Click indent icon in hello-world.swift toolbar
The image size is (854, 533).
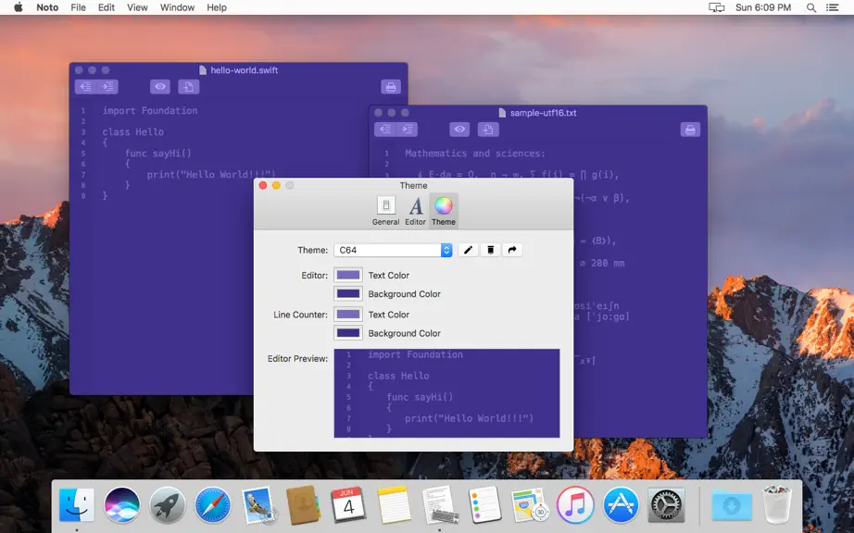pos(107,86)
